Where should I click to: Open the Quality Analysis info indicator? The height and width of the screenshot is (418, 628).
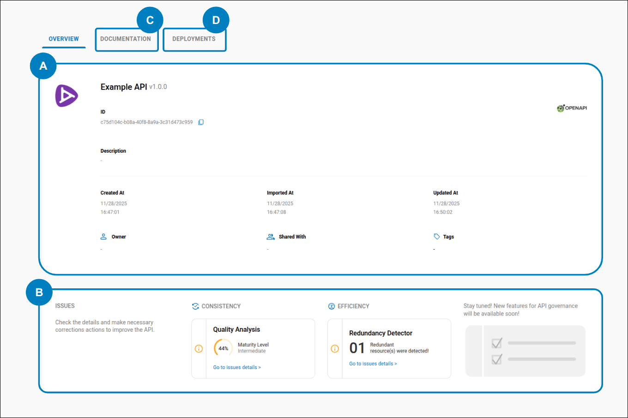199,349
